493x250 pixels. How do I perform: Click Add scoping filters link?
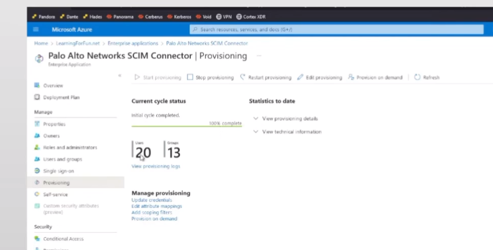tap(151, 212)
